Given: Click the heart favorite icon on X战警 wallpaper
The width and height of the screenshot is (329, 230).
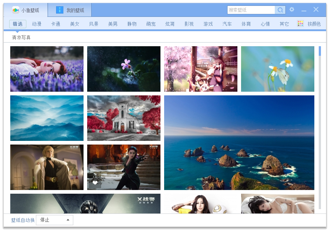Looking at the screenshot, I should (x=95, y=183).
